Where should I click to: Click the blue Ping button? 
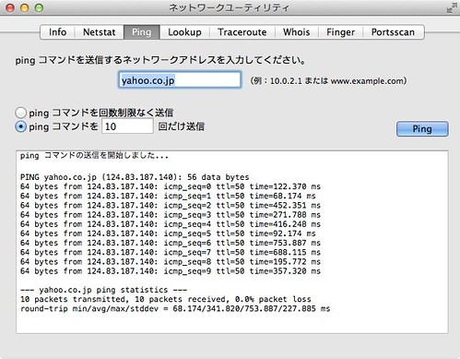pyautogui.click(x=422, y=128)
